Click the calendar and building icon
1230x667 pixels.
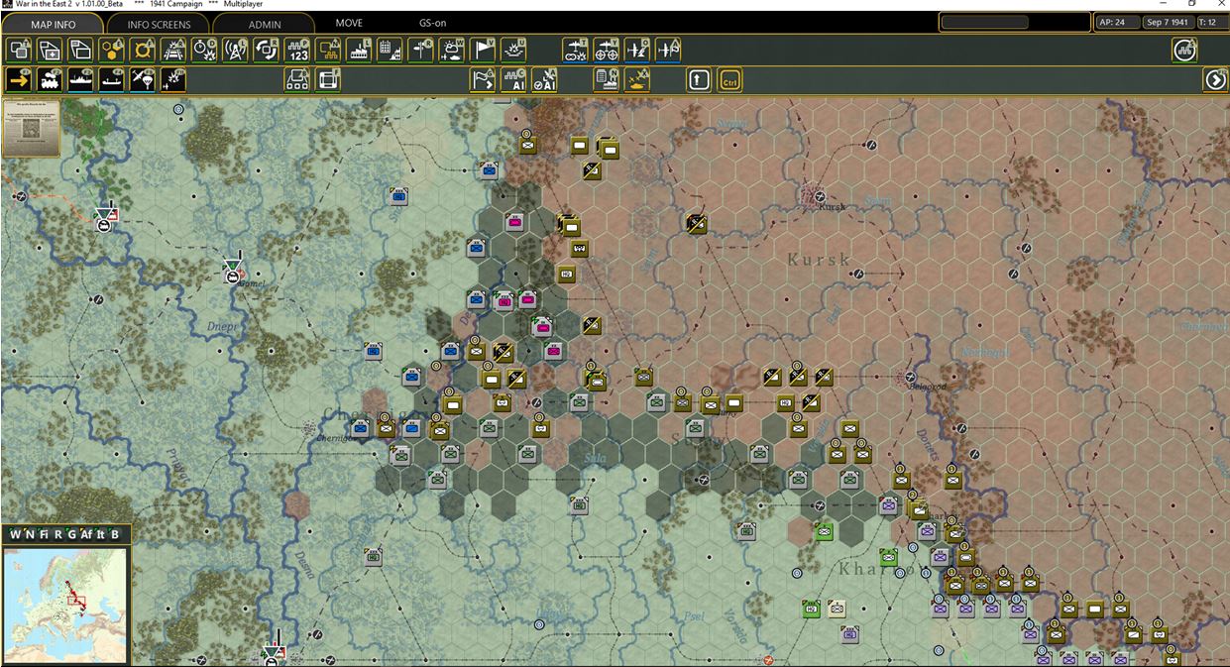[390, 50]
